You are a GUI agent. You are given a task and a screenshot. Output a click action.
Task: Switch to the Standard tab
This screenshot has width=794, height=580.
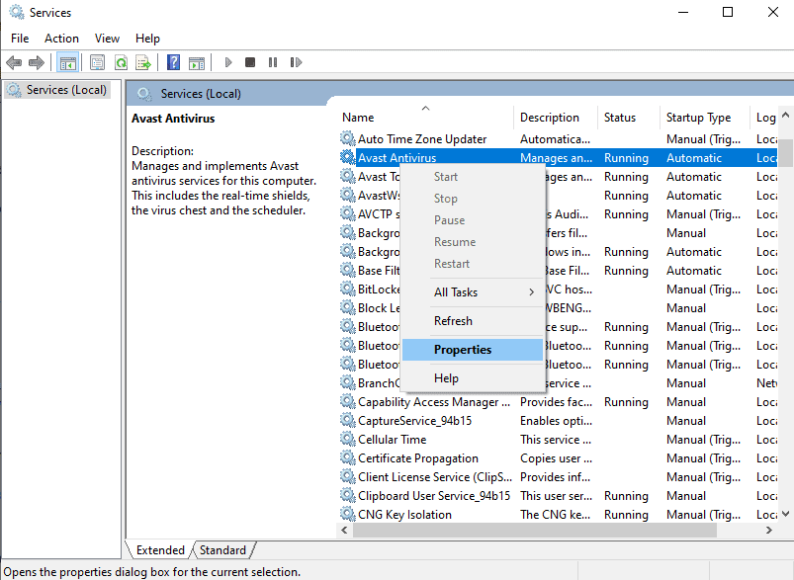click(222, 550)
